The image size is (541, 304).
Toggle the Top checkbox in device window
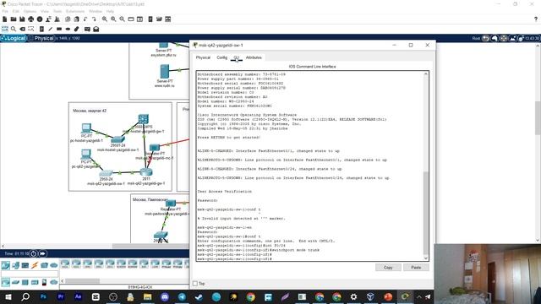(x=195, y=284)
